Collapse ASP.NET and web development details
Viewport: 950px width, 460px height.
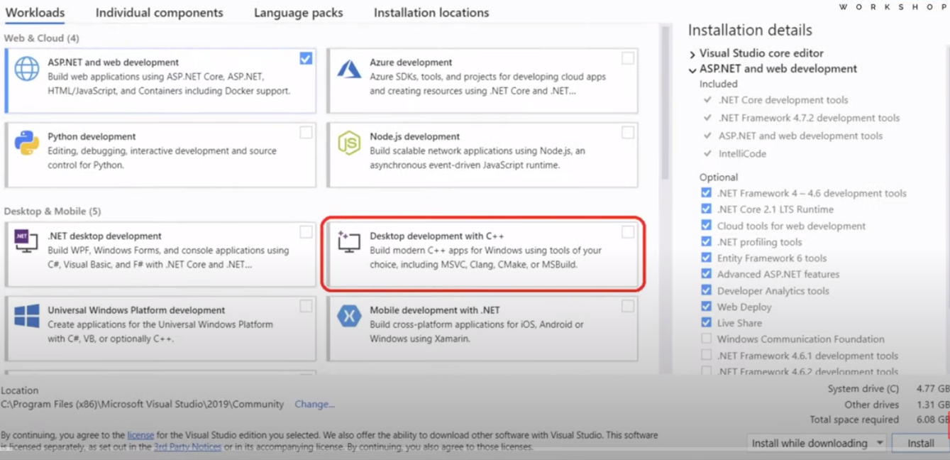(692, 70)
